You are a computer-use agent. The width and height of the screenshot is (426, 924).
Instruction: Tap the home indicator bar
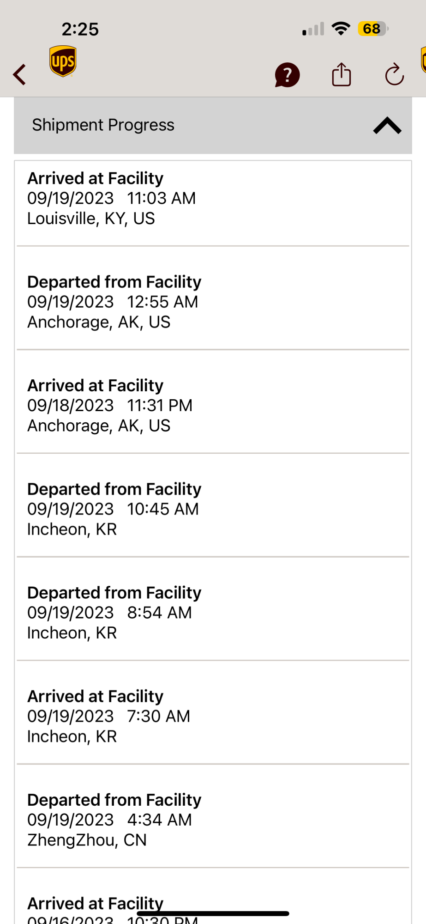point(213,913)
